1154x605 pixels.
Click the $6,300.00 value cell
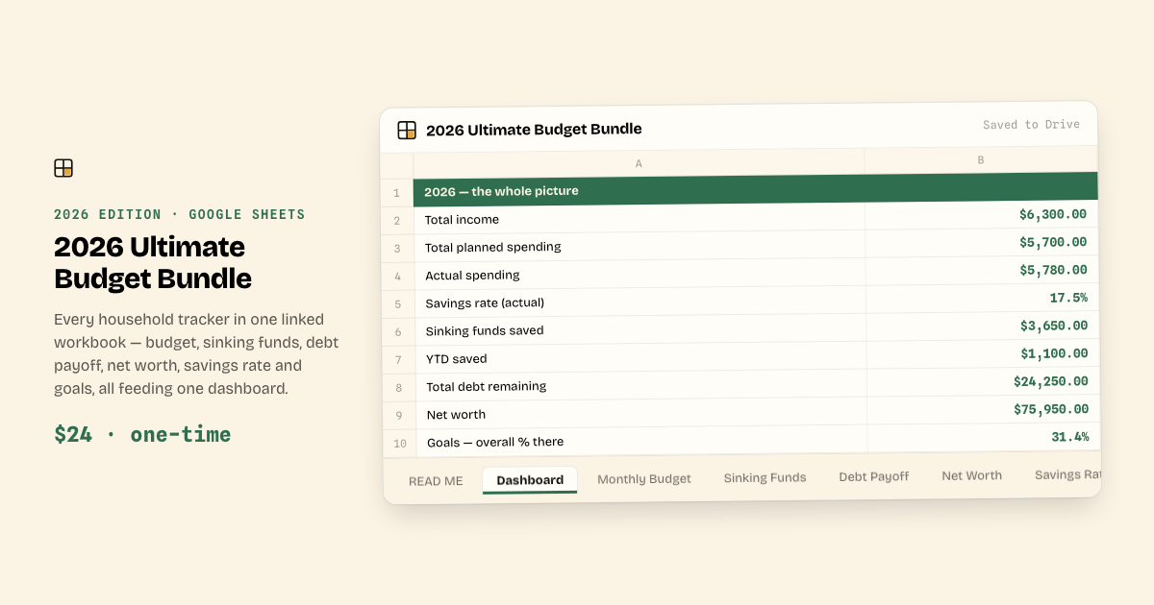[982, 215]
